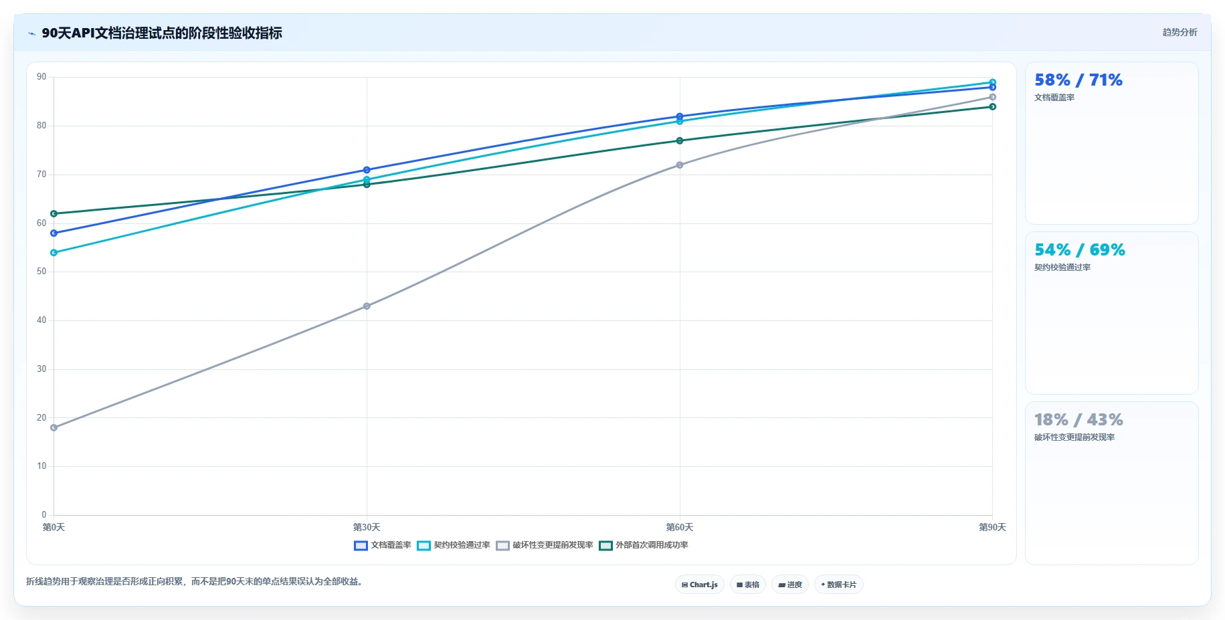Click the 第30天 x-axis label

367,528
